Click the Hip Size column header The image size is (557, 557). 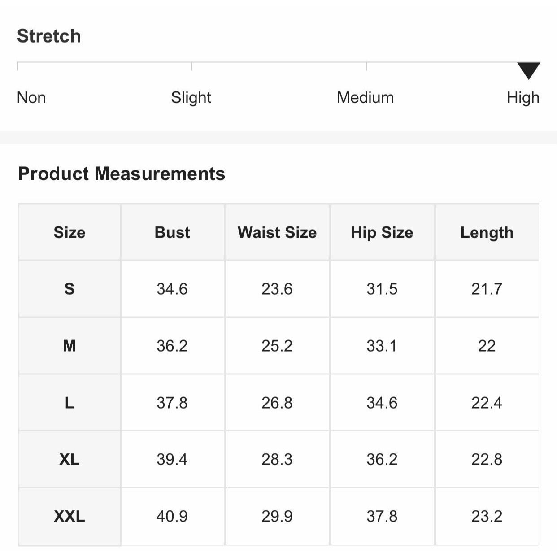382,232
